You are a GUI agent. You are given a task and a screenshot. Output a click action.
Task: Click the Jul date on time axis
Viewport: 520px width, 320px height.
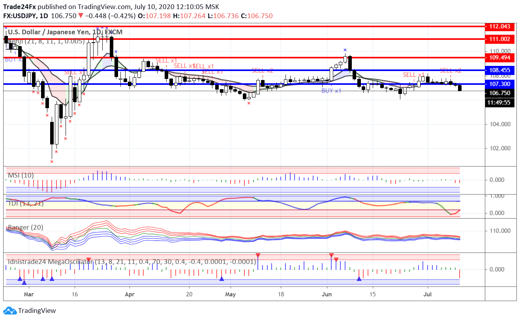pyautogui.click(x=428, y=294)
